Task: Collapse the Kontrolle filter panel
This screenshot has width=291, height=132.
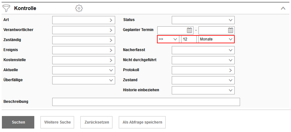Action: pyautogui.click(x=283, y=8)
